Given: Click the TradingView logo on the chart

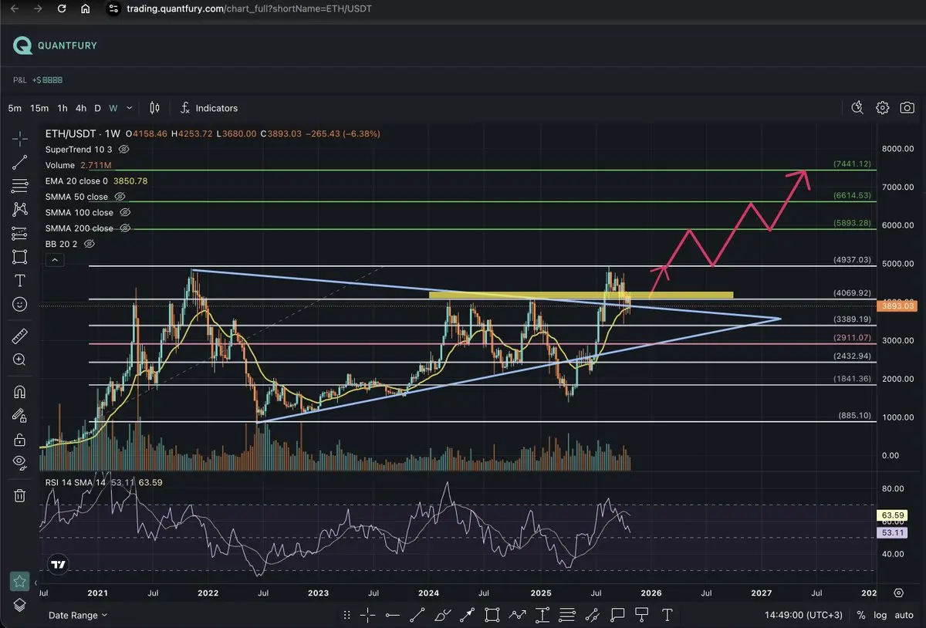Looking at the screenshot, I should [x=58, y=565].
